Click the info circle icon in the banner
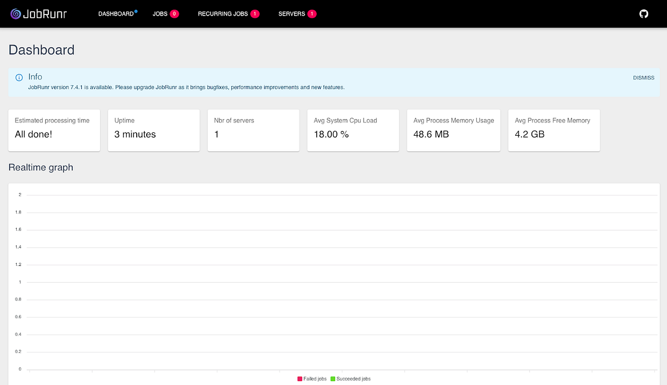 tap(19, 77)
